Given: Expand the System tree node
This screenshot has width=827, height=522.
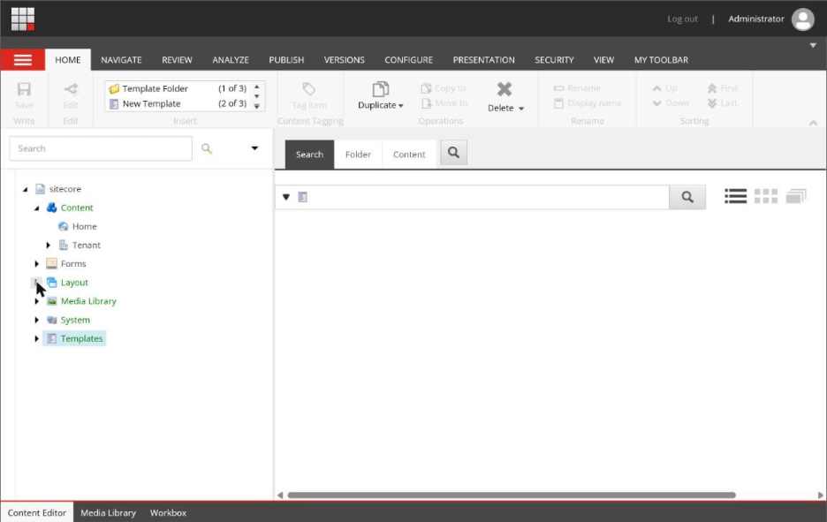Looking at the screenshot, I should pyautogui.click(x=37, y=320).
